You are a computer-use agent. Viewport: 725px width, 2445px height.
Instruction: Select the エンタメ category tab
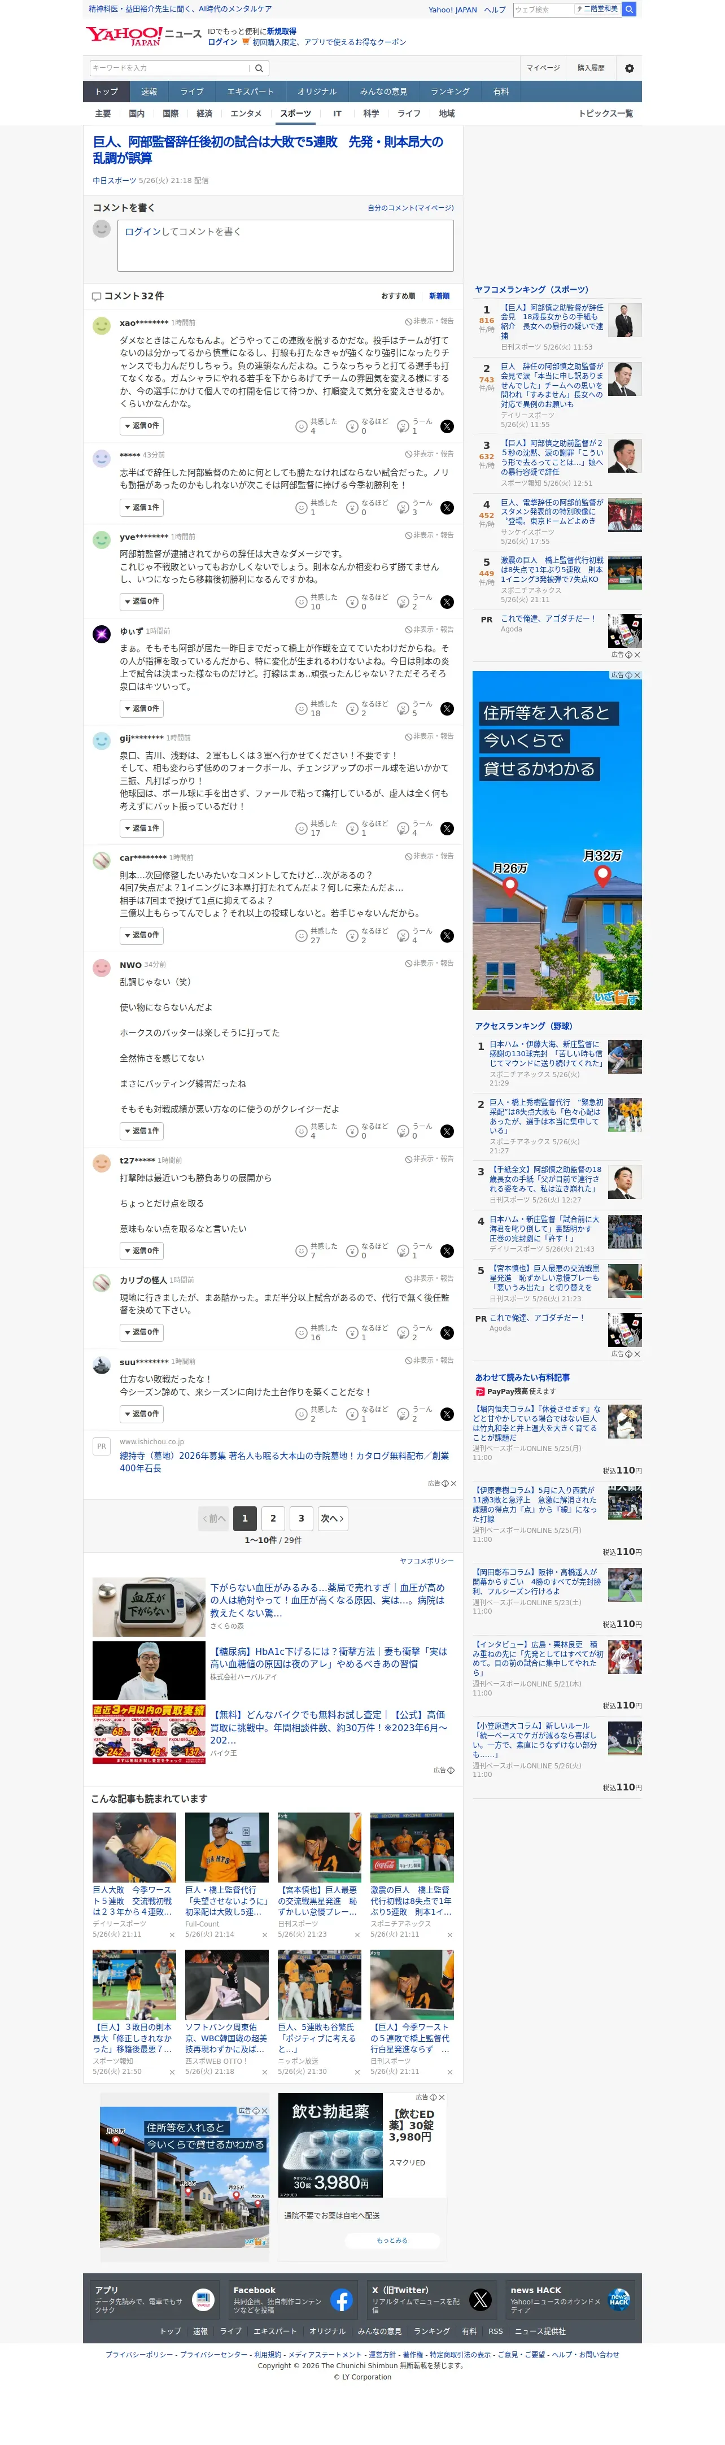246,114
